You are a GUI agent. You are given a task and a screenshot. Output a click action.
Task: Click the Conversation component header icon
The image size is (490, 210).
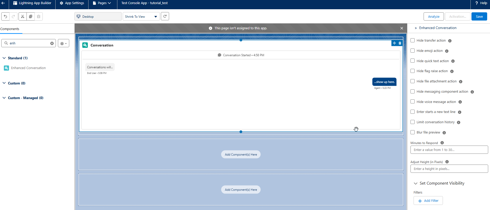click(85, 45)
